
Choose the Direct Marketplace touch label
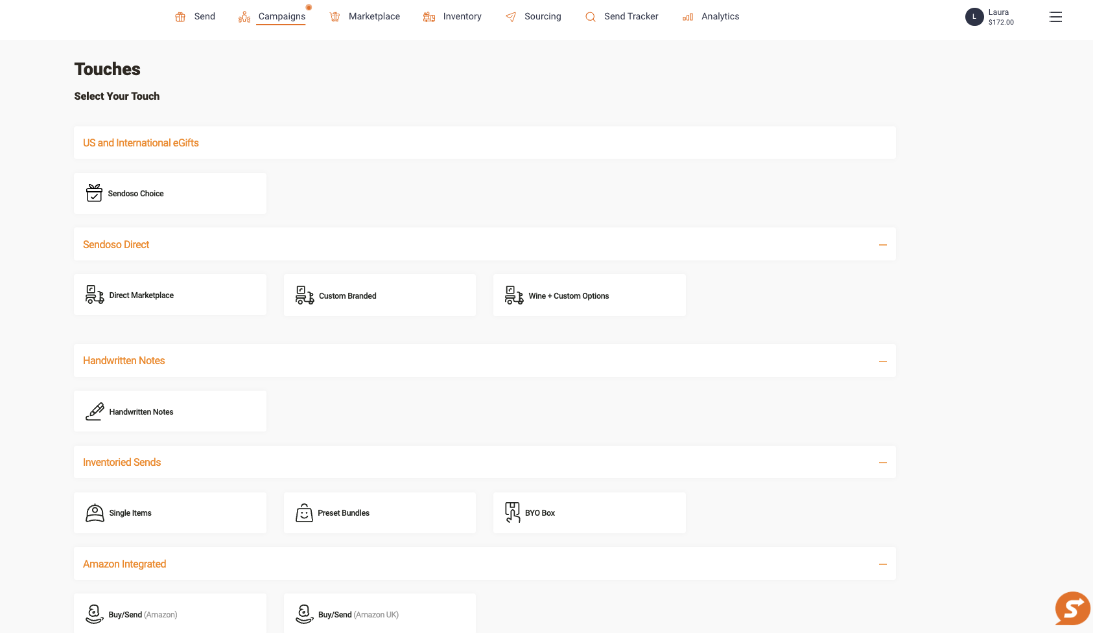click(141, 295)
